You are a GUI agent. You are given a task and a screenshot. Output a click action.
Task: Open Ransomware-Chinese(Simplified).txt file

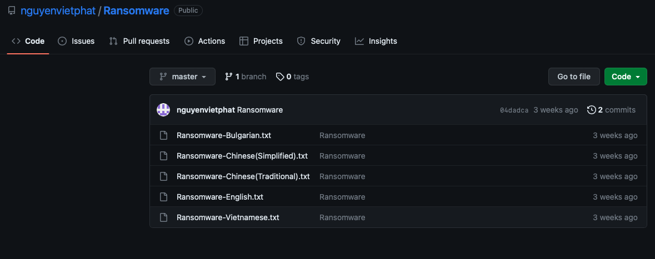coord(242,156)
